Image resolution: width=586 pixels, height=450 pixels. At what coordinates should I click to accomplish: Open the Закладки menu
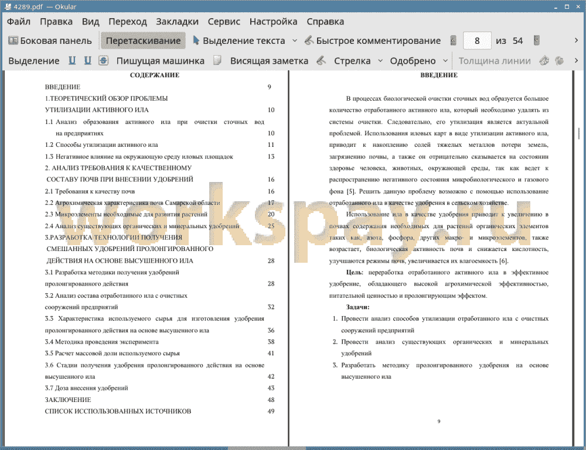click(177, 22)
